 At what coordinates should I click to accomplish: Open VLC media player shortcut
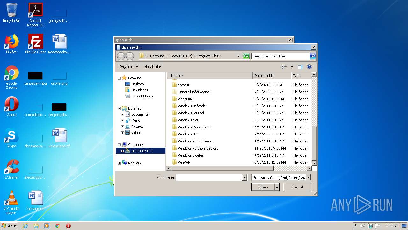pos(11,203)
